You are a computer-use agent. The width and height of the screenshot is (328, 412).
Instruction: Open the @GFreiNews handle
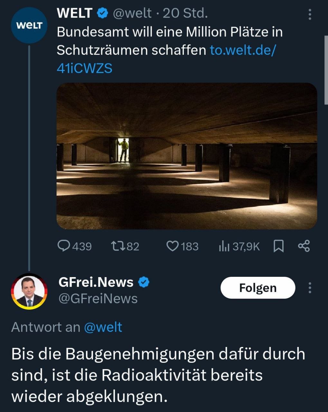coord(98,299)
